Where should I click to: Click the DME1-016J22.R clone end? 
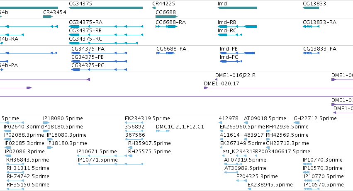coord(217,80)
